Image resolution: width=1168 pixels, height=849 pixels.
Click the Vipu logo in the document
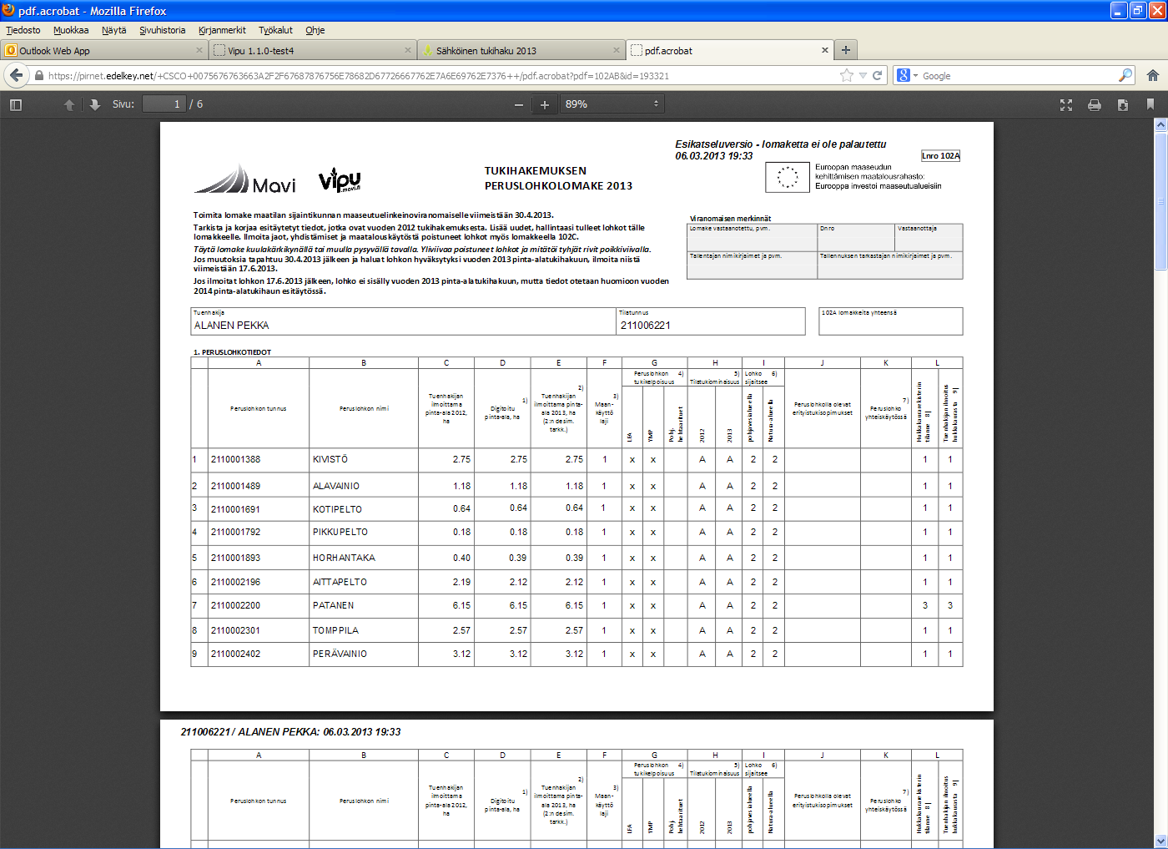(x=340, y=179)
